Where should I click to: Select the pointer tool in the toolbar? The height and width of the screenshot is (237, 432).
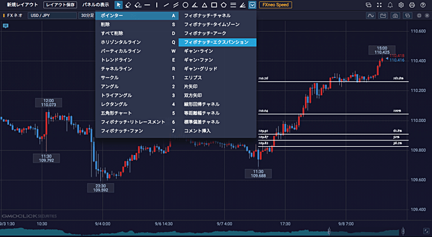(118, 4)
